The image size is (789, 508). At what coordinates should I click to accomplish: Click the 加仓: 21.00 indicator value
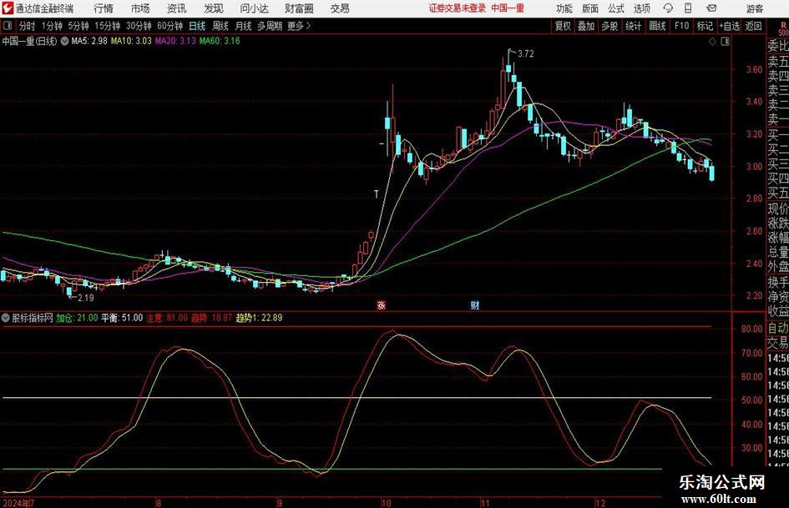click(x=77, y=318)
